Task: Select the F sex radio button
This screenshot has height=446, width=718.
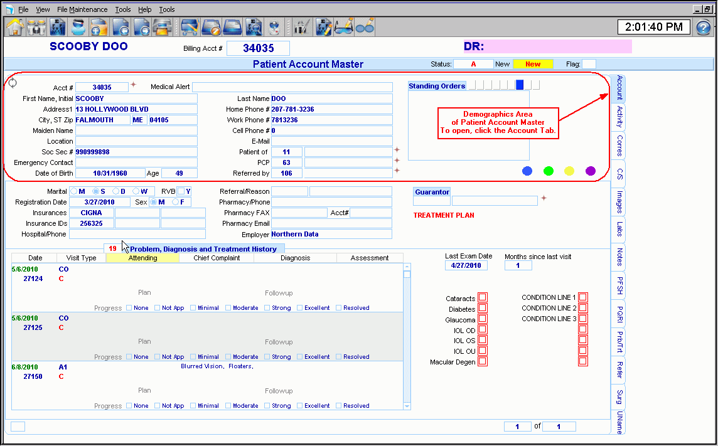Action: tap(176, 202)
